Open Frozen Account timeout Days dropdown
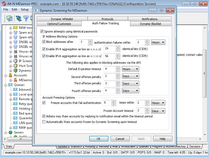This screenshot has height=157, width=209. coord(158,111)
